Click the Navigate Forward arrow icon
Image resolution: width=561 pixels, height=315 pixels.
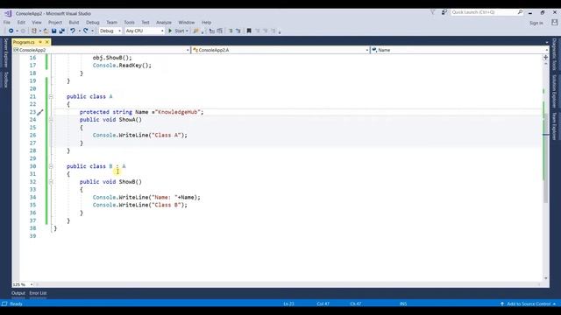(x=23, y=31)
